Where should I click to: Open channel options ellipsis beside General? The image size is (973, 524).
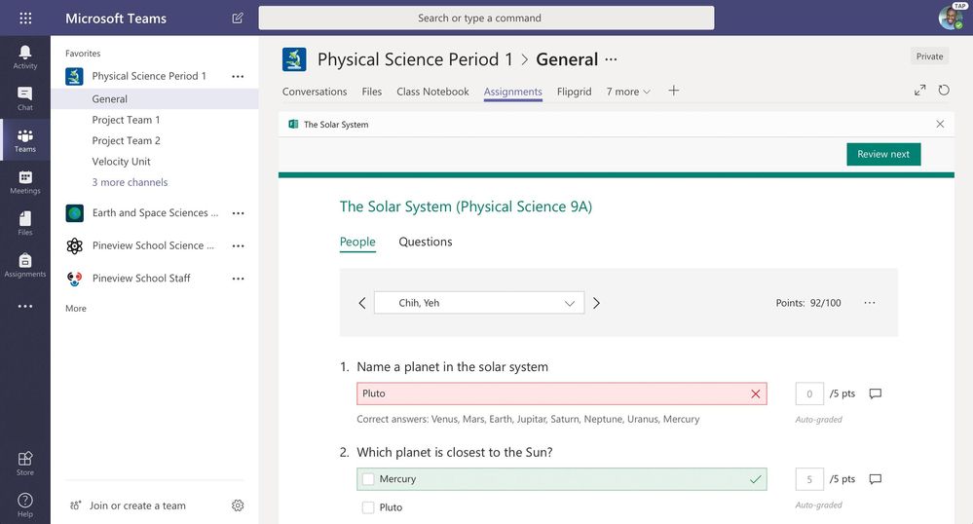(x=612, y=59)
